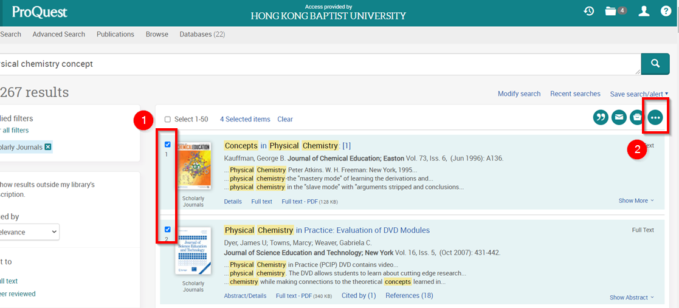Click the Peer reviewed limit link

click(x=18, y=294)
